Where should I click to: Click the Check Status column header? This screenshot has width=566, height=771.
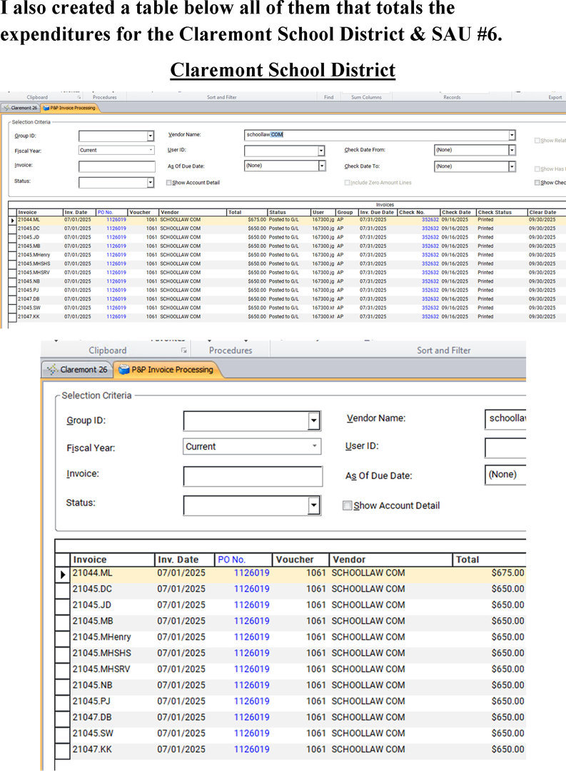tap(495, 212)
